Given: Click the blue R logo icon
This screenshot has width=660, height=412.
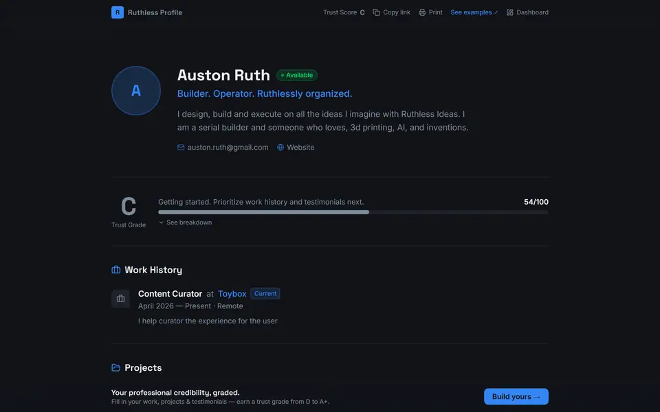Looking at the screenshot, I should coord(118,12).
